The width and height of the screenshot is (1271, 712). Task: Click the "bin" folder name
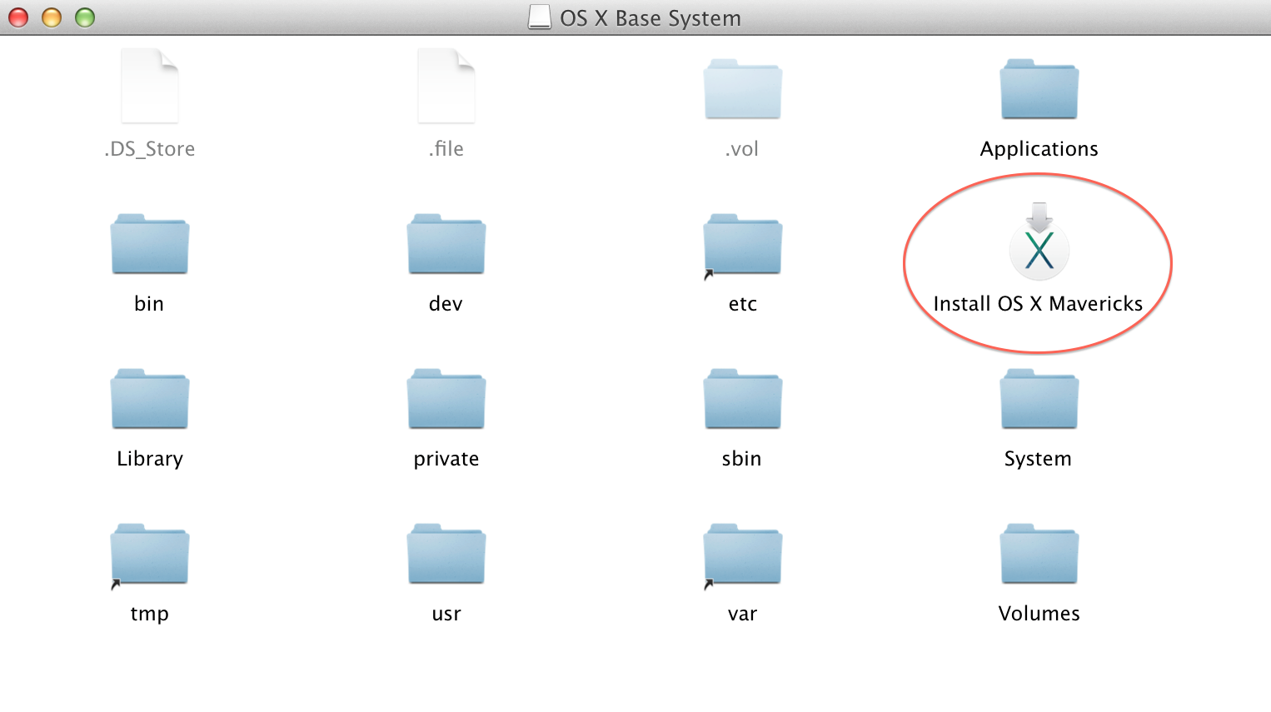click(x=149, y=304)
